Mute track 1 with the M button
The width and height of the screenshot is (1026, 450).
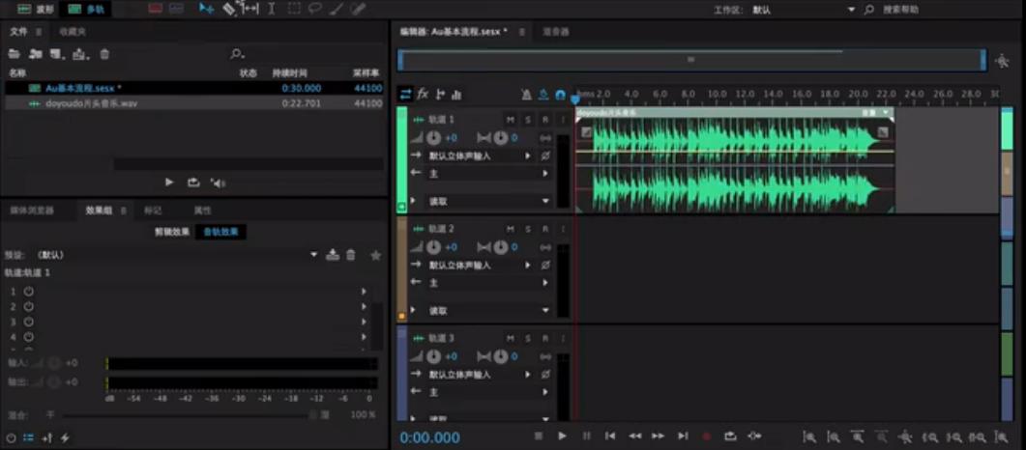click(511, 119)
